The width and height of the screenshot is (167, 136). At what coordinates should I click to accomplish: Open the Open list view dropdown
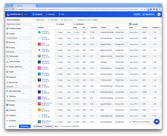pos(68,20)
